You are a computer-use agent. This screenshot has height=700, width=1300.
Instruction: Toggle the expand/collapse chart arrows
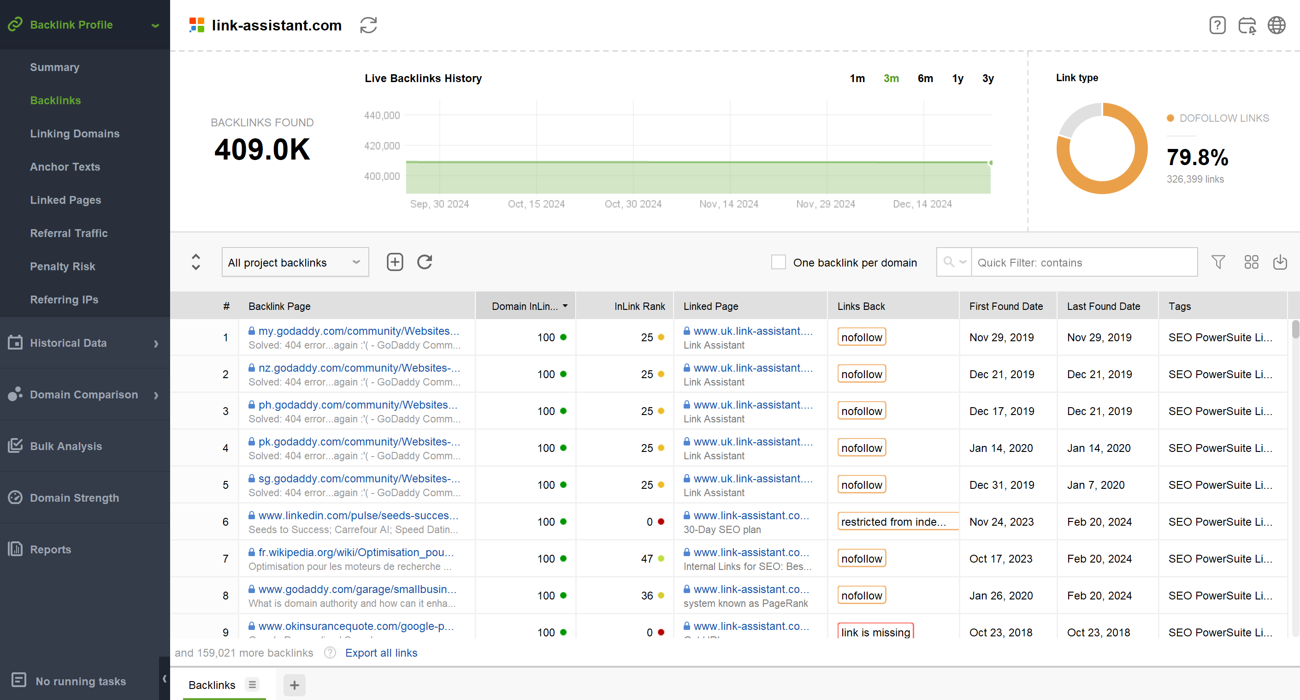tap(196, 262)
